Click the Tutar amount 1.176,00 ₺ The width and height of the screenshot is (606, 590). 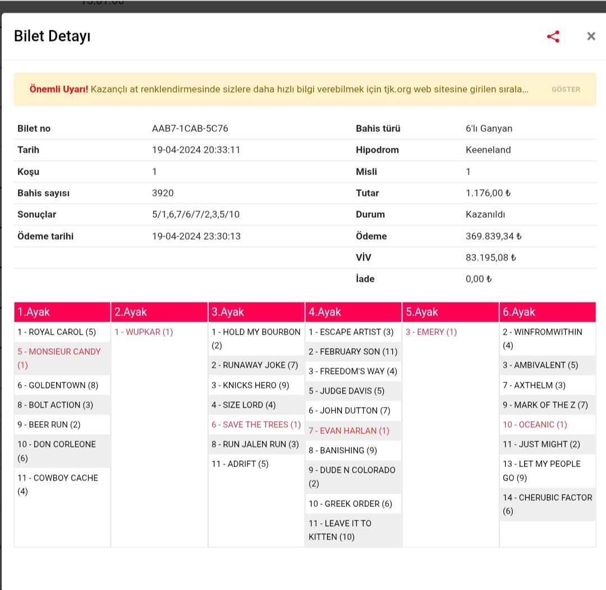tap(488, 193)
